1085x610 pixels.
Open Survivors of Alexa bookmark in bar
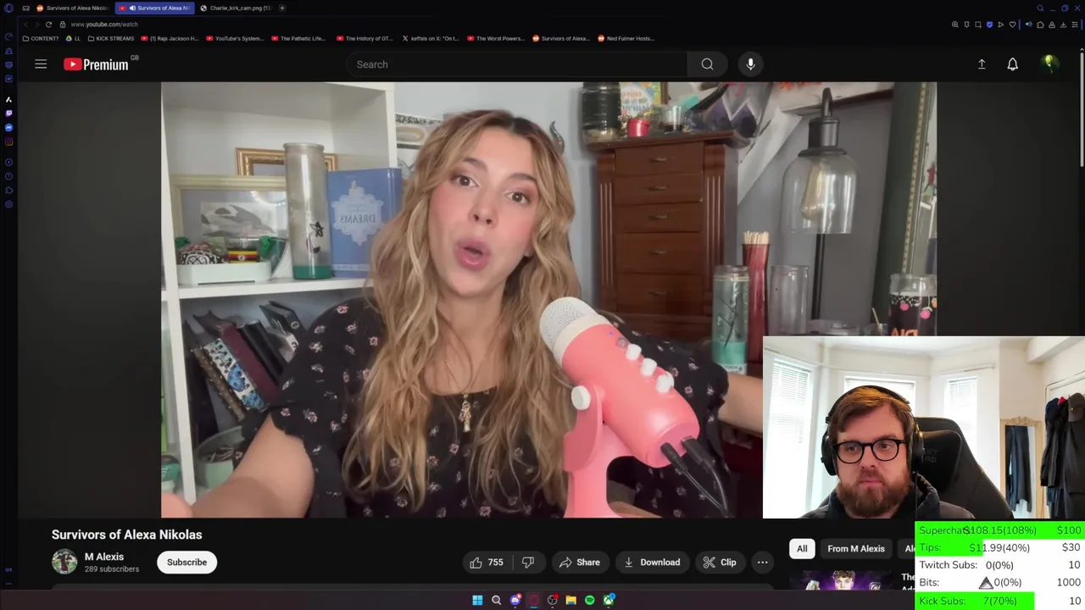[560, 38]
